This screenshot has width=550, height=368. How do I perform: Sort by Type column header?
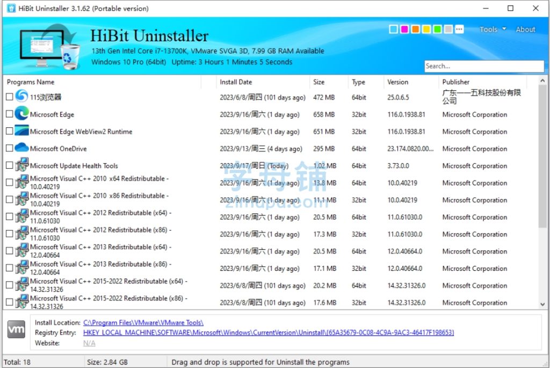358,82
